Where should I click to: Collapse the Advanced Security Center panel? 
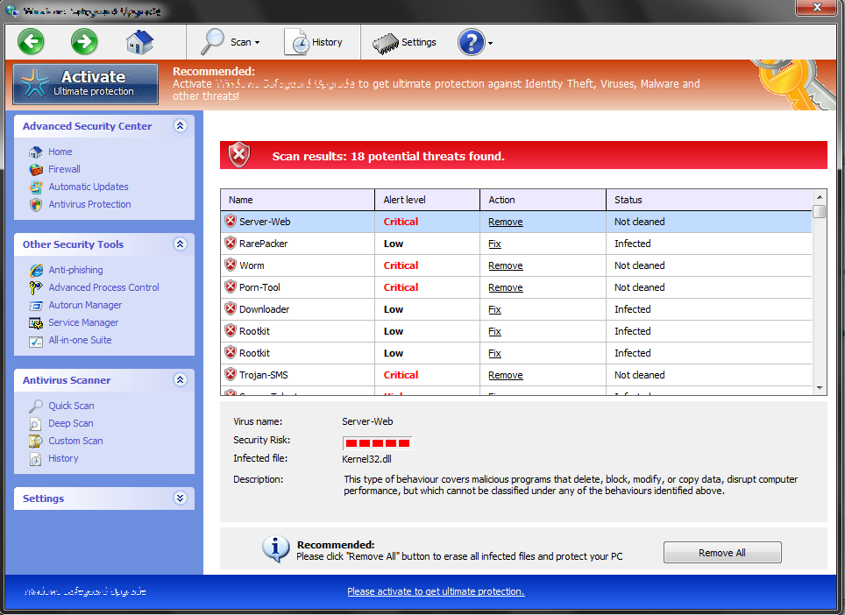[180, 125]
